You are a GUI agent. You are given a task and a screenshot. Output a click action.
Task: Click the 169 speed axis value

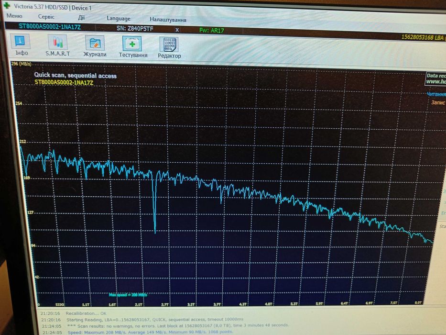tap(26, 178)
